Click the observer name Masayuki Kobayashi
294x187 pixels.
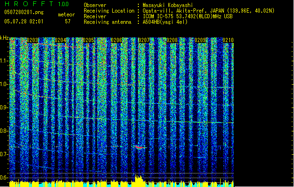pyautogui.click(x=168, y=5)
